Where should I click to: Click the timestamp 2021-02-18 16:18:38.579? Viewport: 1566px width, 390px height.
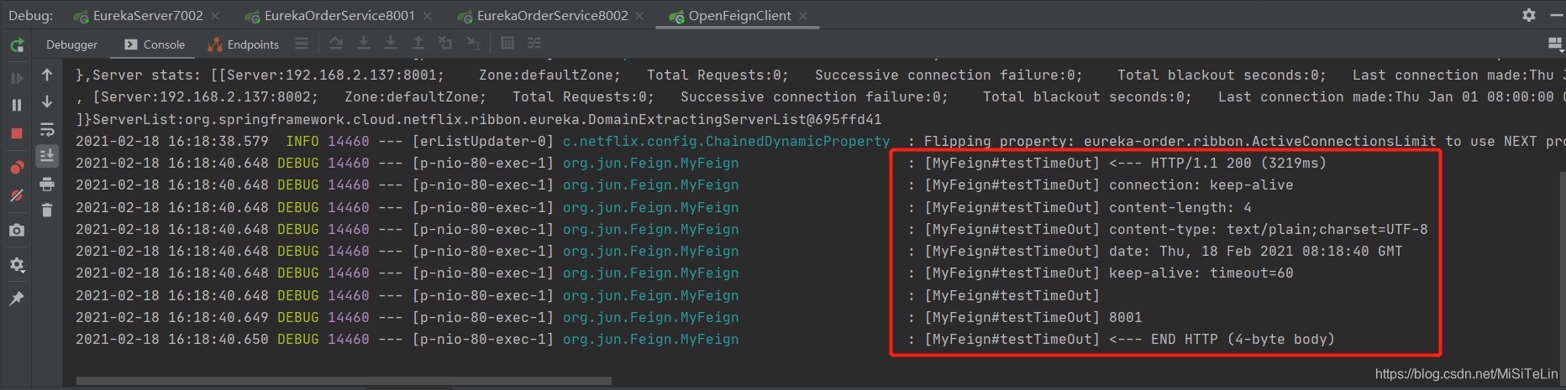click(172, 142)
